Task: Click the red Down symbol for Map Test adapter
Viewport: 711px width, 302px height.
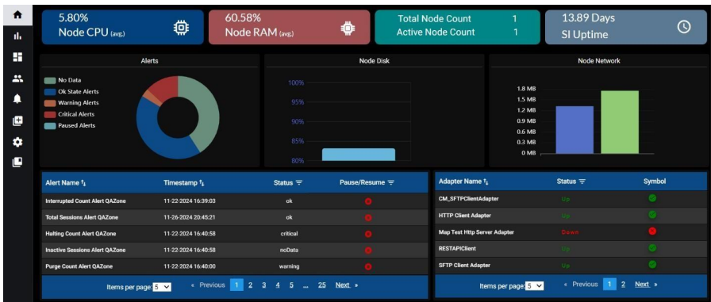Action: pos(652,231)
